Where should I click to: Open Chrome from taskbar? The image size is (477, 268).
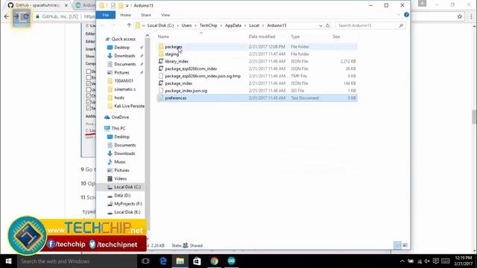pos(214,261)
